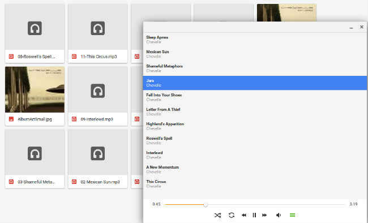Play Letter From A Thief

(255, 111)
